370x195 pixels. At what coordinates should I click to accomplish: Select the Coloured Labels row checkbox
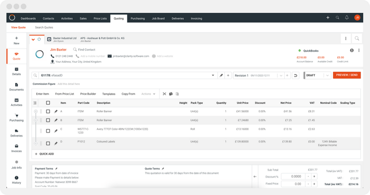[x=48, y=143]
